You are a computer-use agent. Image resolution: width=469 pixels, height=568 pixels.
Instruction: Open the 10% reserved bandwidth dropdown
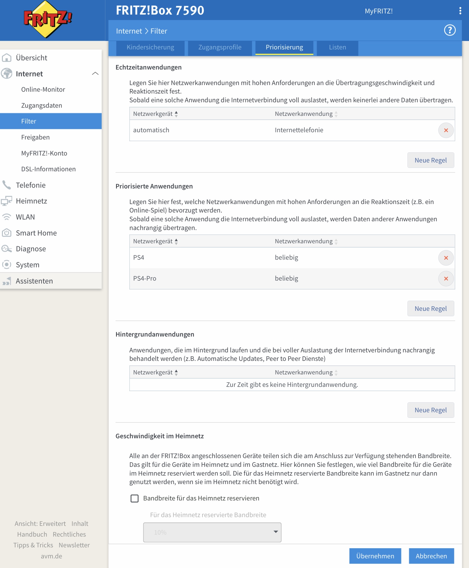(212, 532)
